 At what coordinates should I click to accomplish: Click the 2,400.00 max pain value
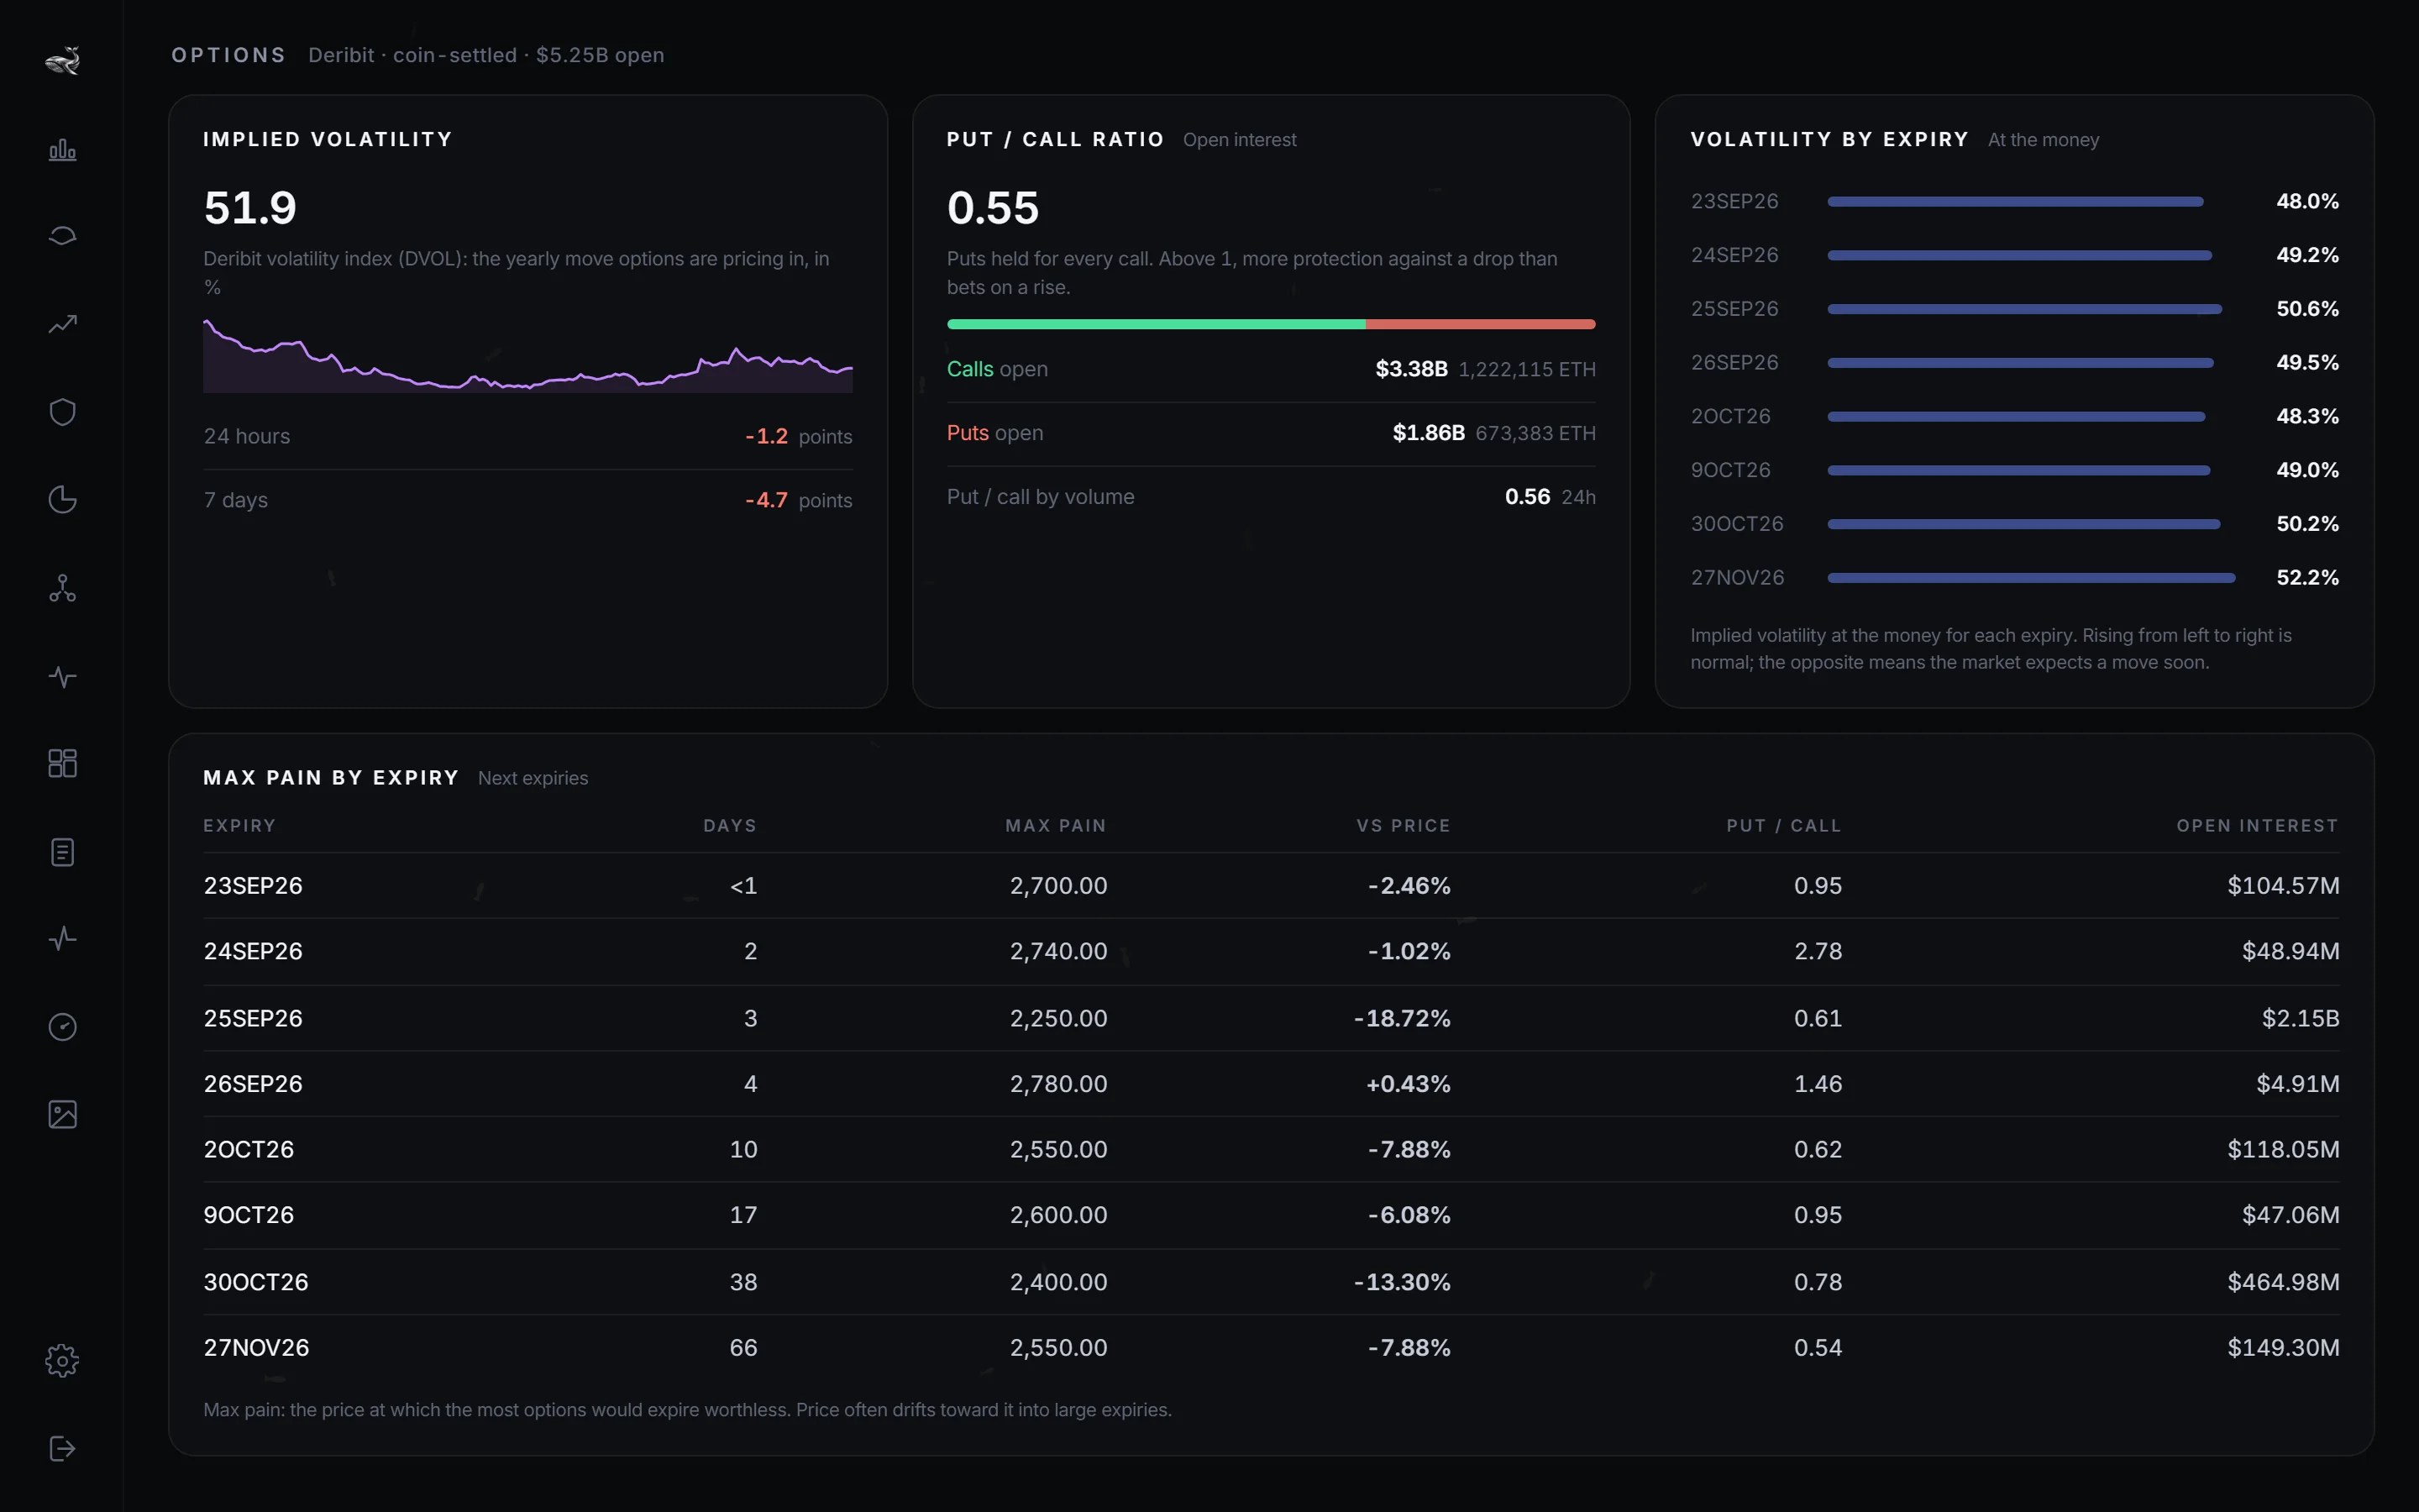coord(1057,1282)
